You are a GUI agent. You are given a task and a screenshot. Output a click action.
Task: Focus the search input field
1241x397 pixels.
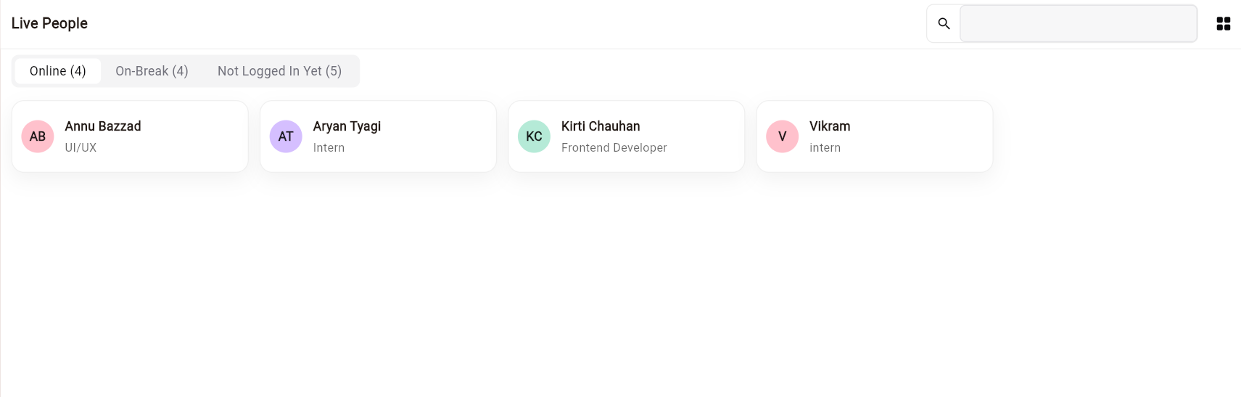click(1078, 24)
